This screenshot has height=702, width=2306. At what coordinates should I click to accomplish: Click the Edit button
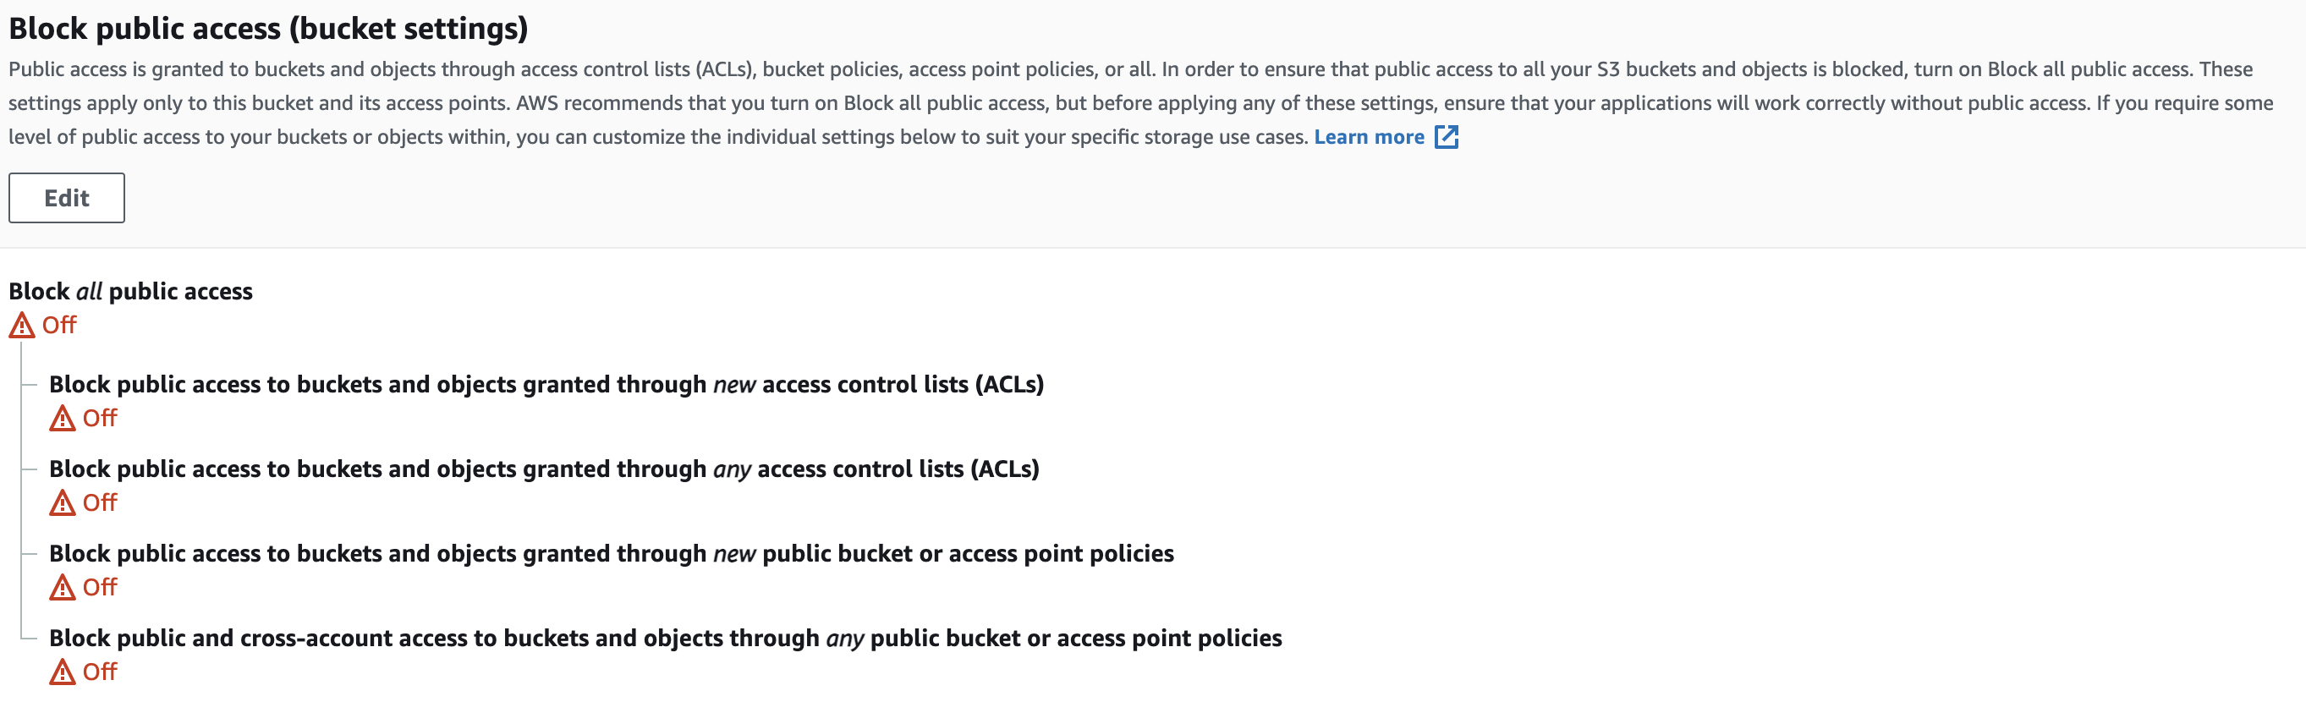pyautogui.click(x=66, y=198)
